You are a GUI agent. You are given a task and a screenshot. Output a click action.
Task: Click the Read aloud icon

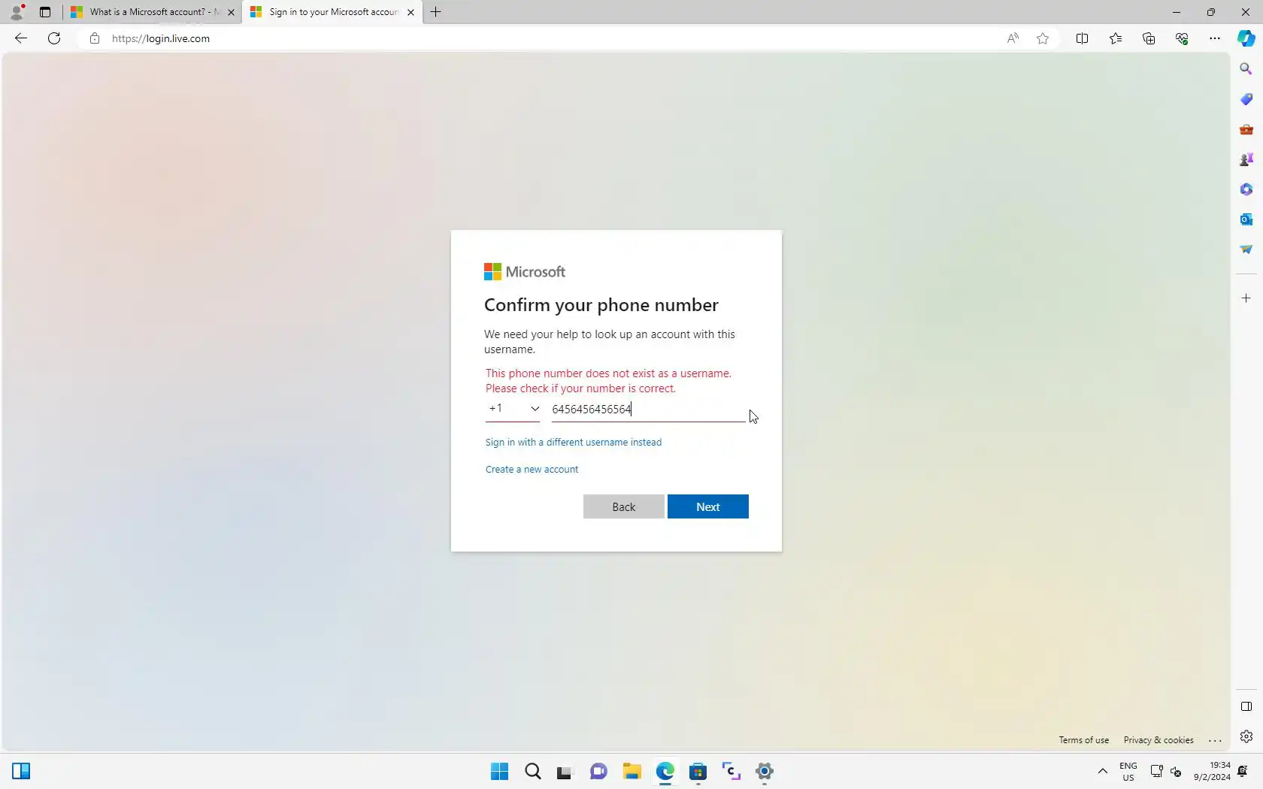1013,38
